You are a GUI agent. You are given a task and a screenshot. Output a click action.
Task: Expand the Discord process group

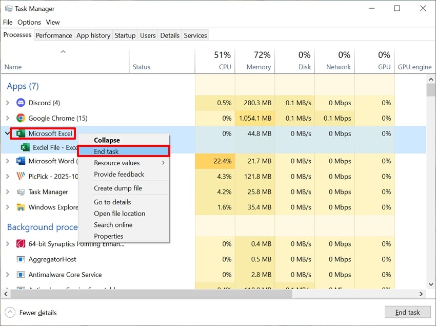9,103
